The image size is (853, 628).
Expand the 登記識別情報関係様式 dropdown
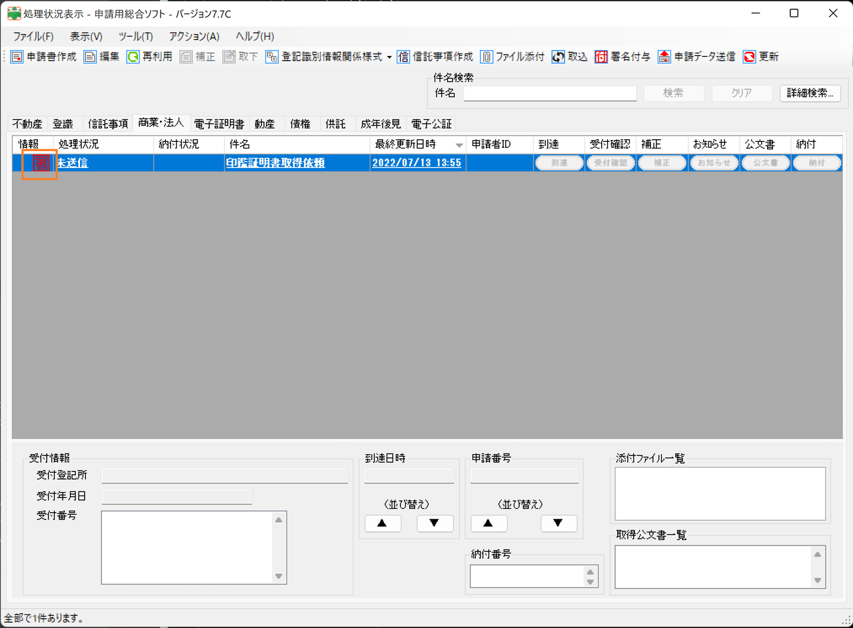389,57
